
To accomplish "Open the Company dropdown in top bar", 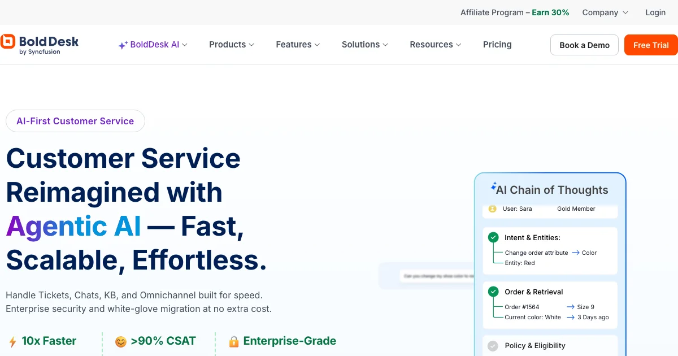I will pyautogui.click(x=605, y=12).
